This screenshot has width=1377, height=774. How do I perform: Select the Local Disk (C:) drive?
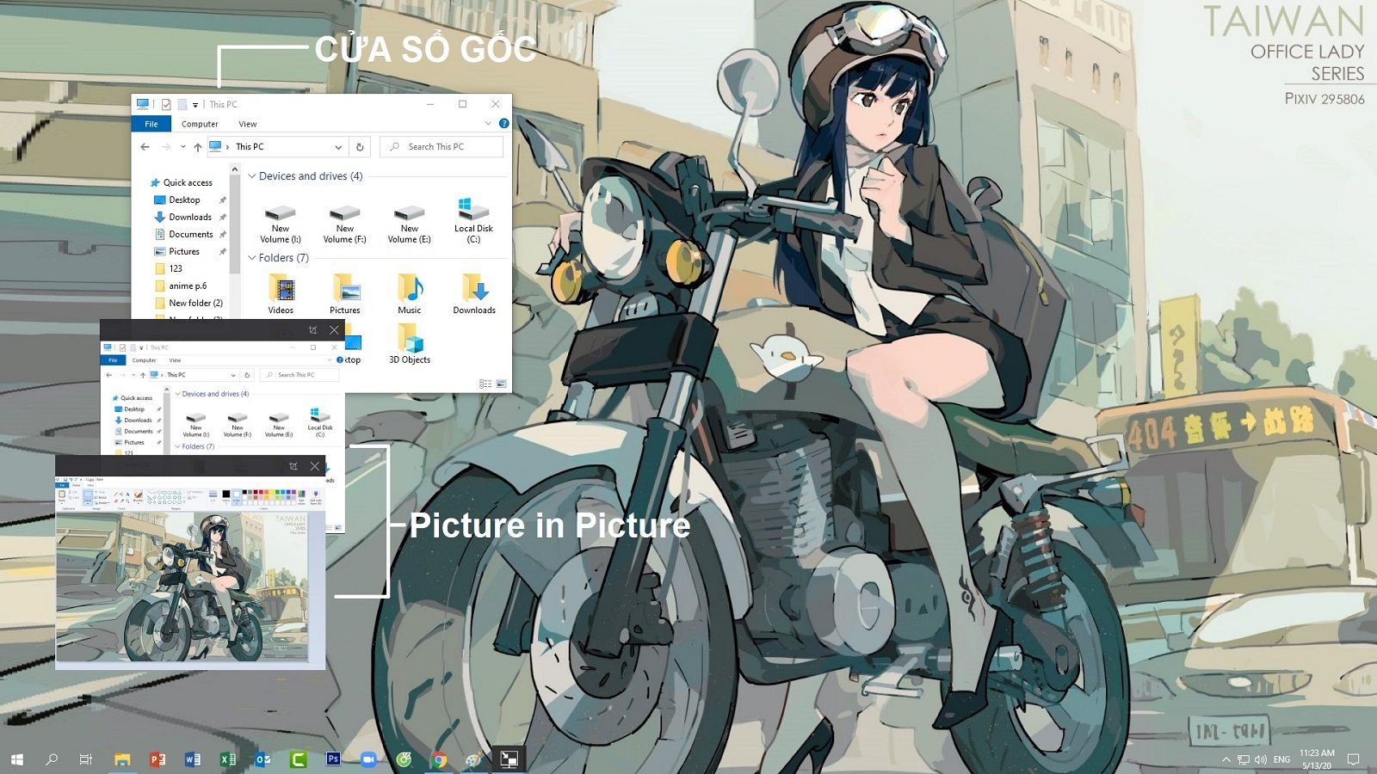click(474, 221)
